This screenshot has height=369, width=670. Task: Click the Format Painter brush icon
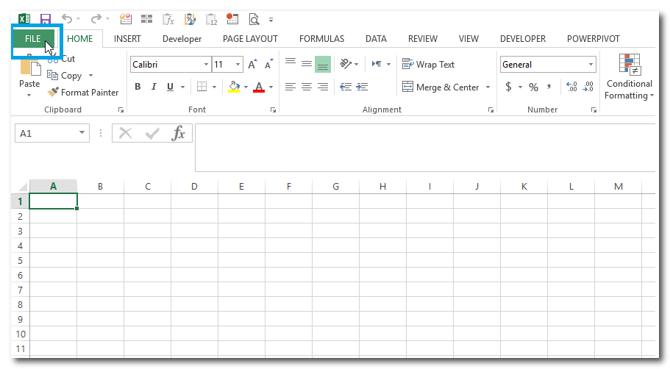53,93
